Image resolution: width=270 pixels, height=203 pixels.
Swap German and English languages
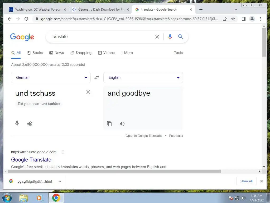tap(97, 77)
